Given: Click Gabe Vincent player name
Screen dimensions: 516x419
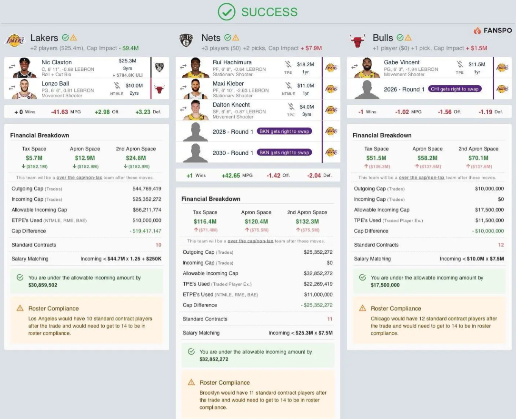Looking at the screenshot, I should (402, 62).
